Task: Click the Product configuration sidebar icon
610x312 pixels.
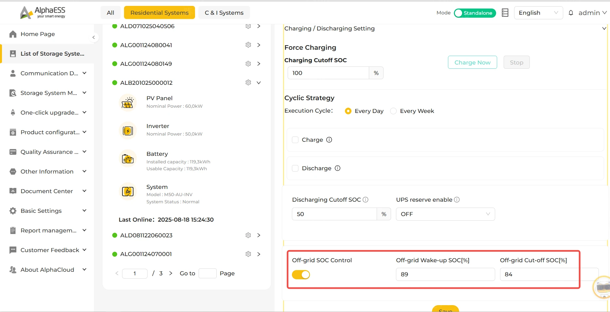Action: tap(13, 132)
